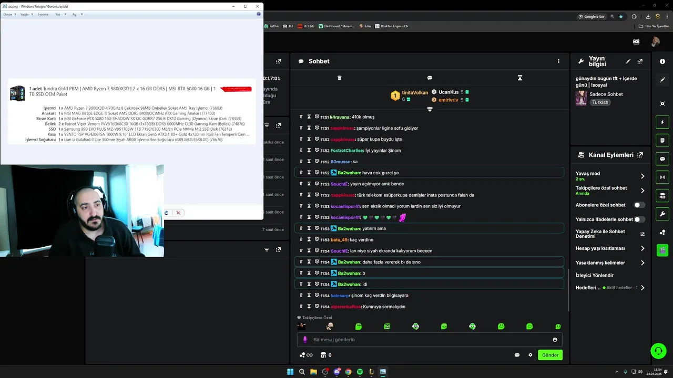673x378 pixels.
Task: Click İzleyici Yönlendir option
Action: (x=595, y=275)
